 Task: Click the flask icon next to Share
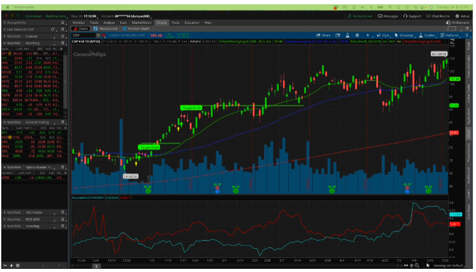coord(347,36)
